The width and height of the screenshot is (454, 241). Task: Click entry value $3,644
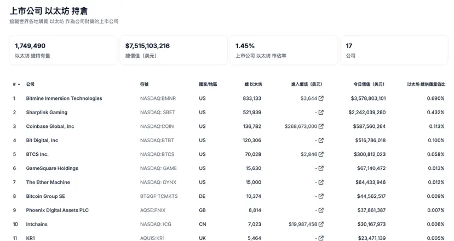tap(309, 98)
